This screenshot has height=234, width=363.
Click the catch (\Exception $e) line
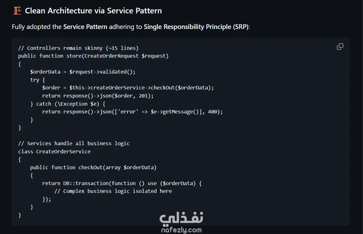coord(68,104)
